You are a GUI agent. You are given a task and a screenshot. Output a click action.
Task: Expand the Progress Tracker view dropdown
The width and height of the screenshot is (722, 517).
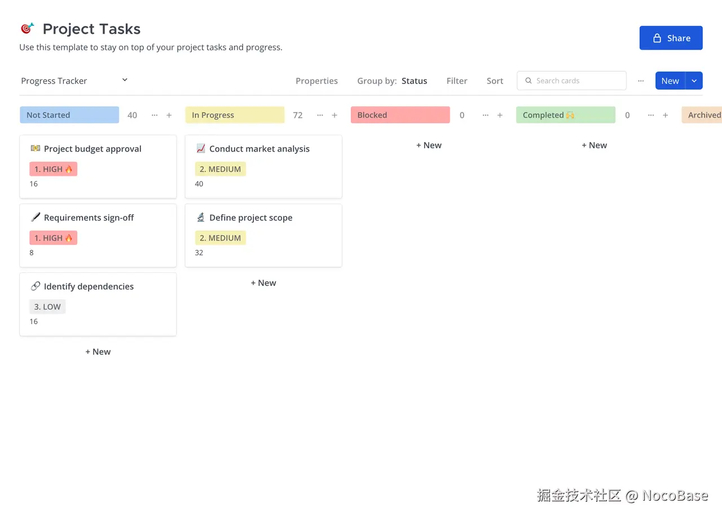click(125, 80)
